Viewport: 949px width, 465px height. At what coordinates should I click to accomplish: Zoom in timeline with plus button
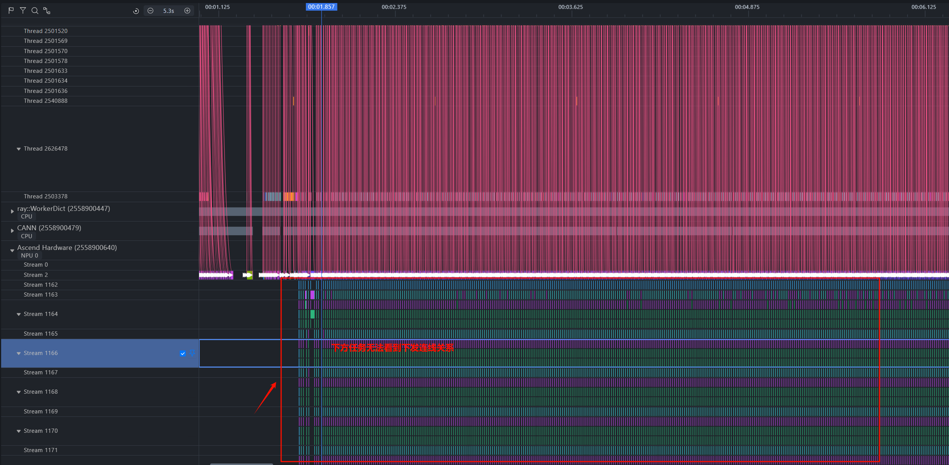pyautogui.click(x=187, y=11)
